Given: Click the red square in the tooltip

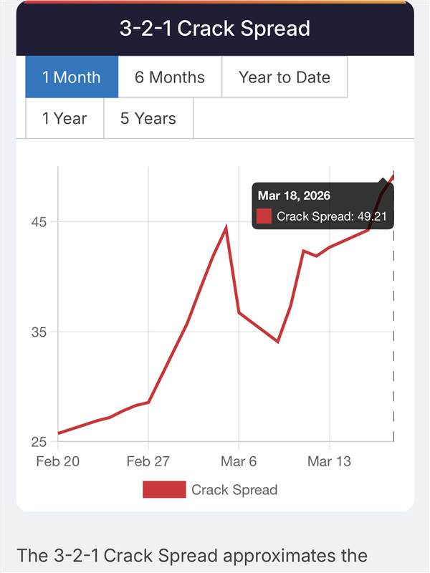Looking at the screenshot, I should pyautogui.click(x=264, y=216).
